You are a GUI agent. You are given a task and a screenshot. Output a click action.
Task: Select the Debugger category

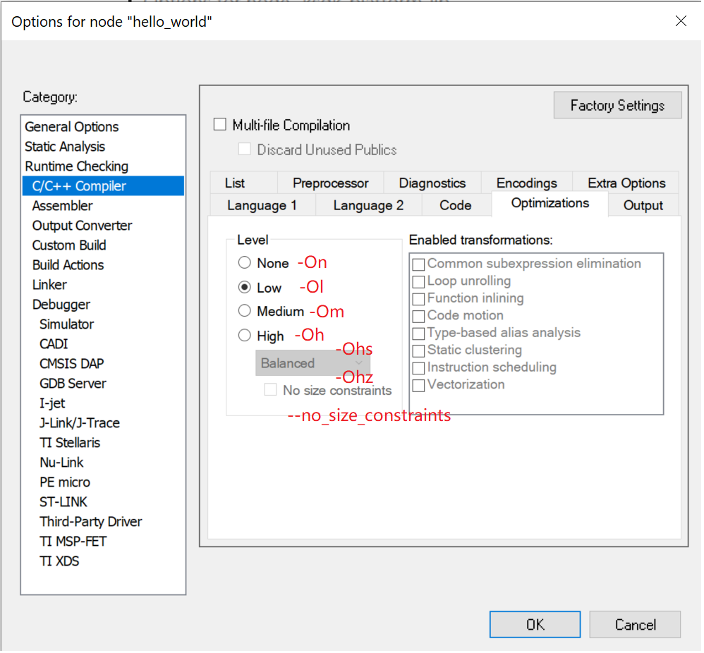click(x=61, y=305)
